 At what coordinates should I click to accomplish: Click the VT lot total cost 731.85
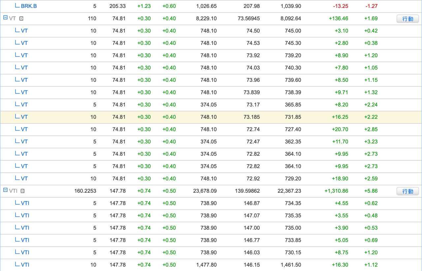293,117
